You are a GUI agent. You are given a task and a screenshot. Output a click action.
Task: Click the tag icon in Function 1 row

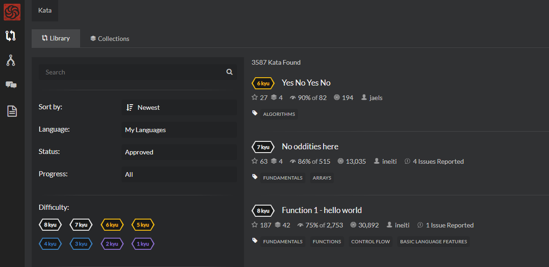[x=255, y=241]
